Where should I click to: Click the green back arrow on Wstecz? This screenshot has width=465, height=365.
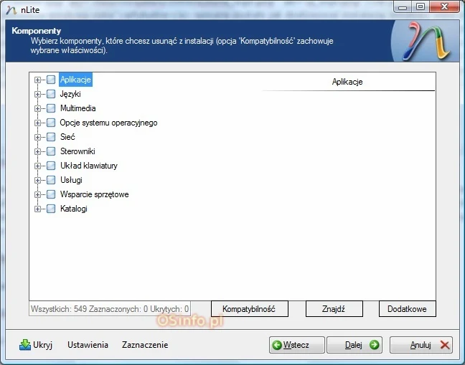point(277,345)
